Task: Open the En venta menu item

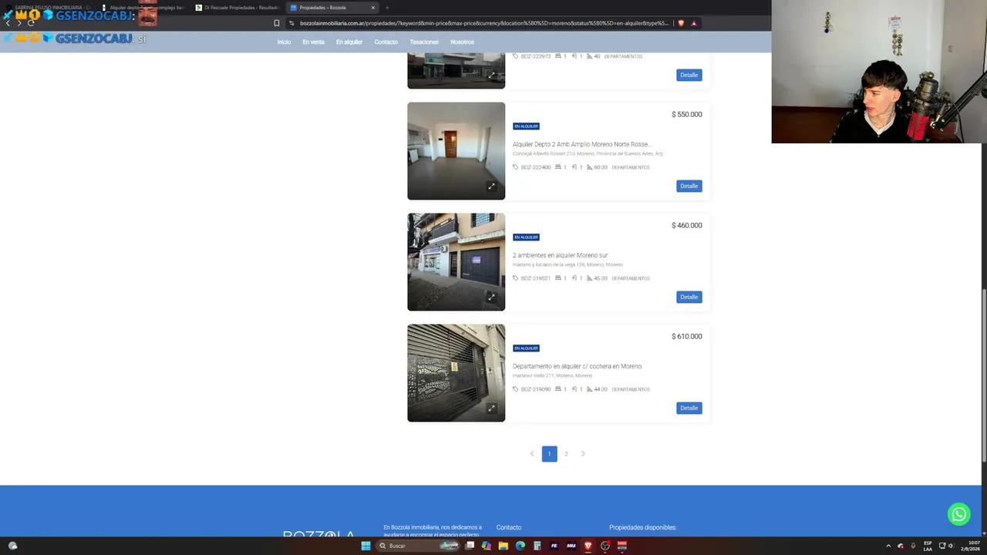Action: coord(313,42)
